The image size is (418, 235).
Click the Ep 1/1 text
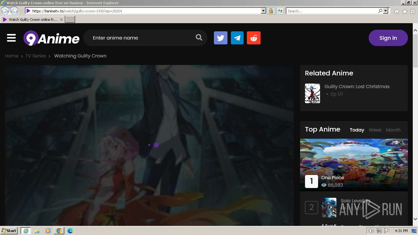[337, 94]
